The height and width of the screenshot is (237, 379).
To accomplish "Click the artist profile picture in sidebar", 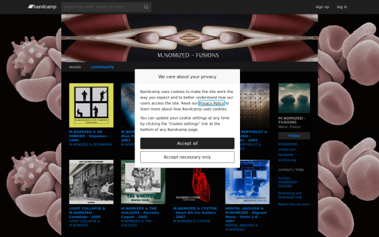I will [294, 98].
